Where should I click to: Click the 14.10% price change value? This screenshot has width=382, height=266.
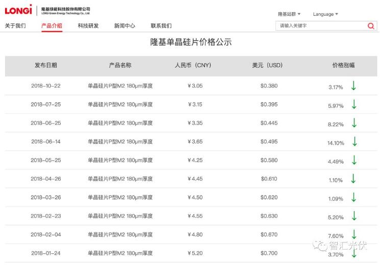click(336, 143)
